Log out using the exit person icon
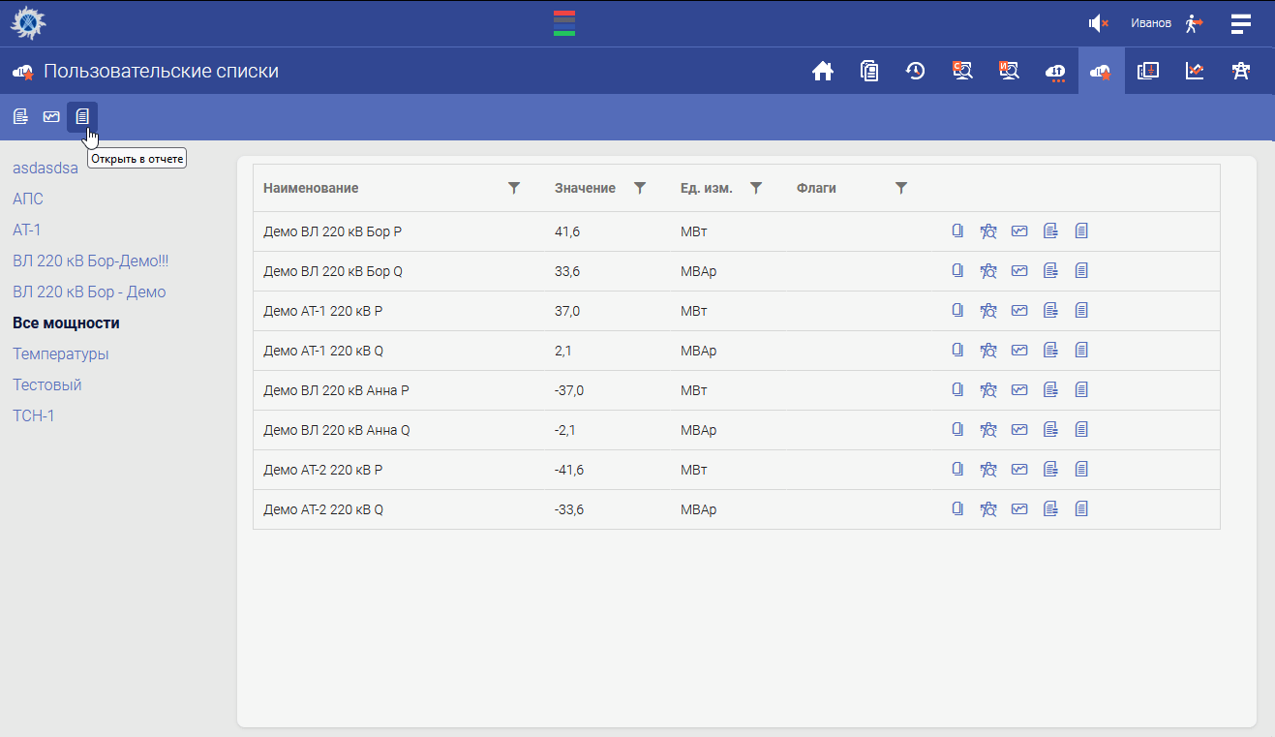 point(1194,23)
